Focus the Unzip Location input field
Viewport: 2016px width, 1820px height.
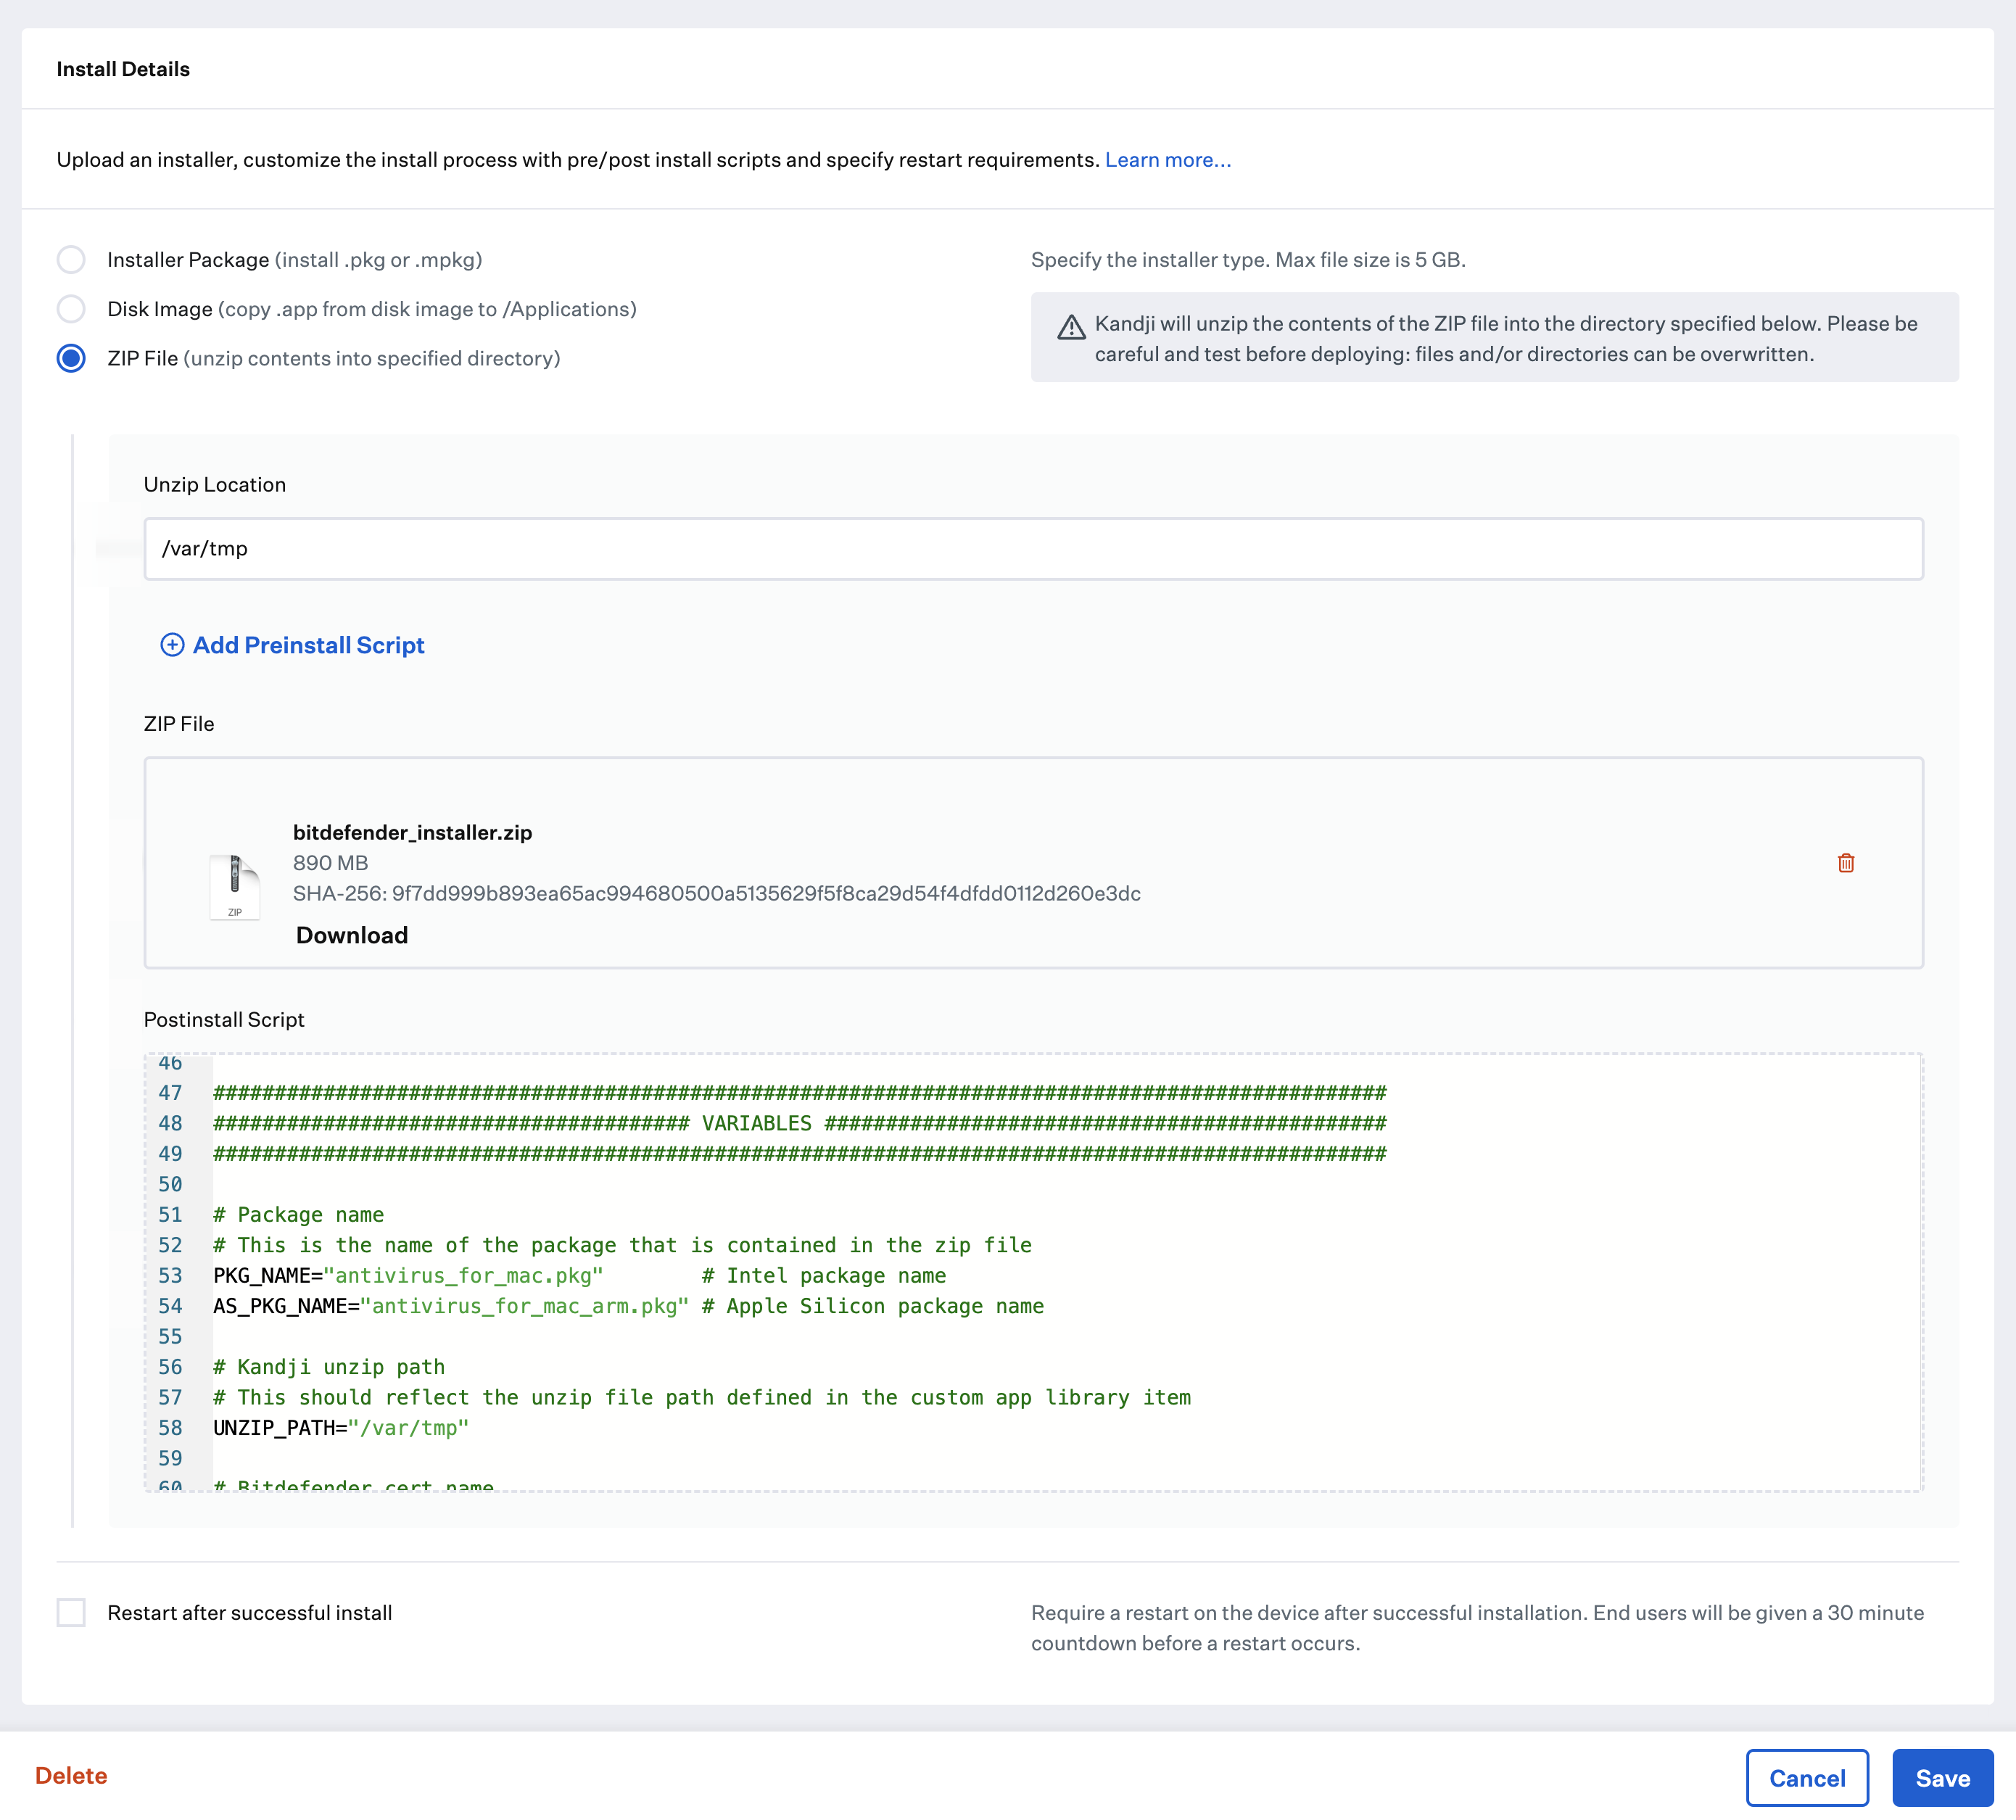click(1033, 548)
